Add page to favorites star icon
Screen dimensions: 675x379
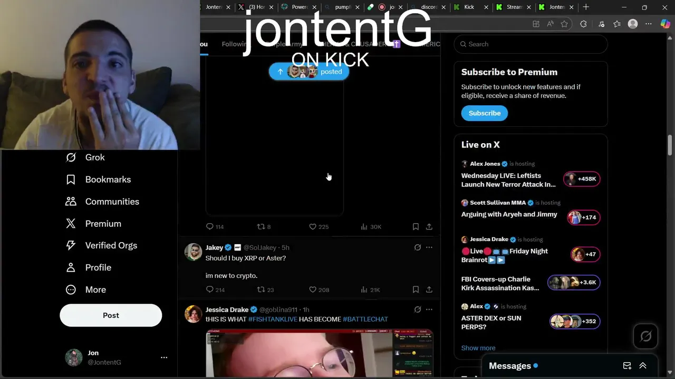pos(564,24)
